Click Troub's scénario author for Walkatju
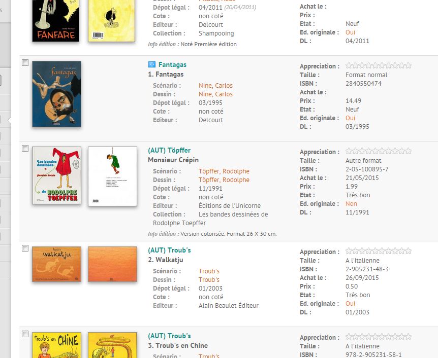Image resolution: width=438 pixels, height=358 pixels. point(209,271)
